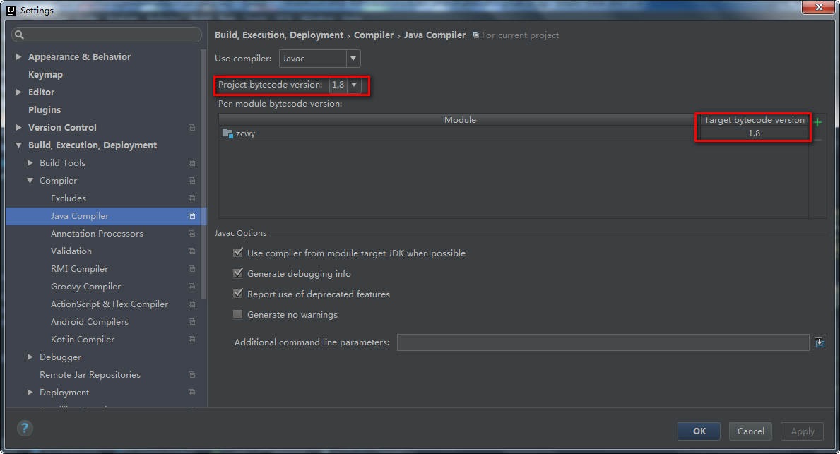Click the OK button

tap(699, 431)
